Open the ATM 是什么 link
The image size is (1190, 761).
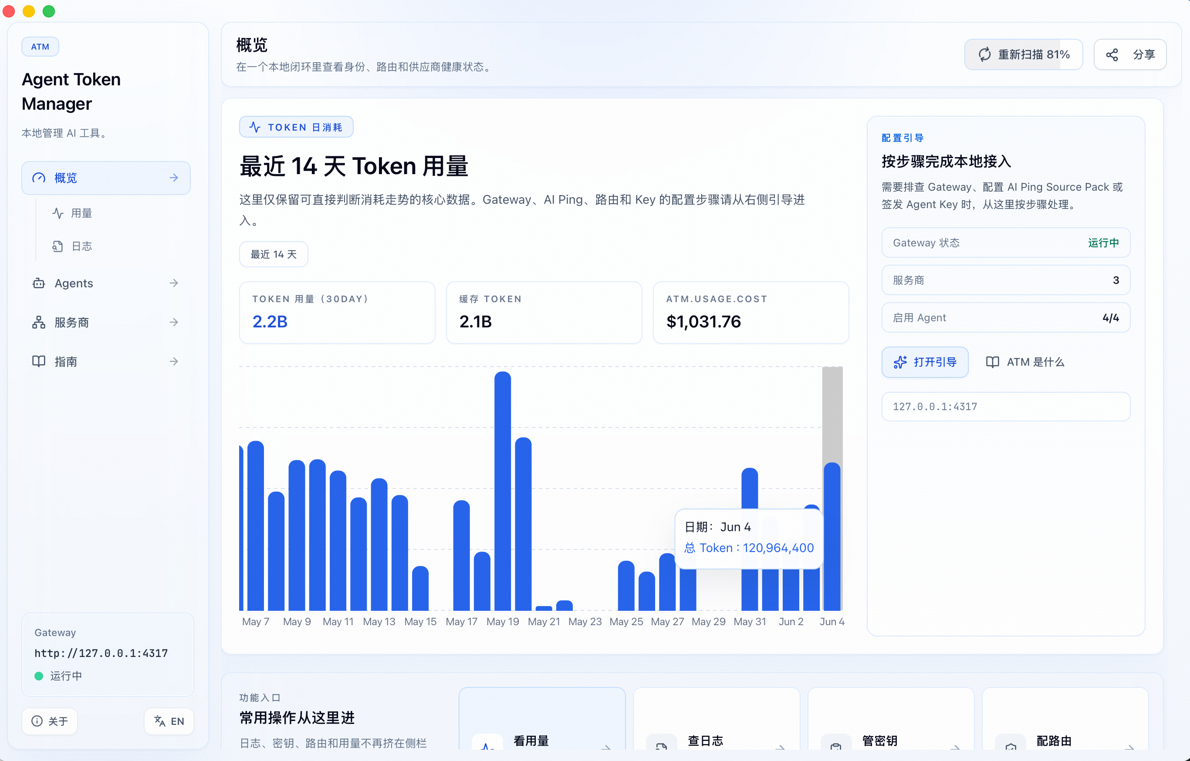(x=1024, y=362)
